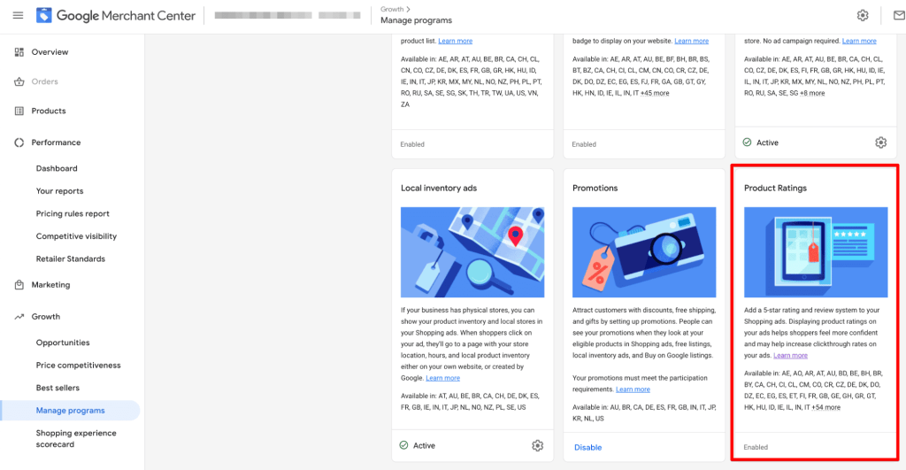Click the Promotions card title

[595, 189]
